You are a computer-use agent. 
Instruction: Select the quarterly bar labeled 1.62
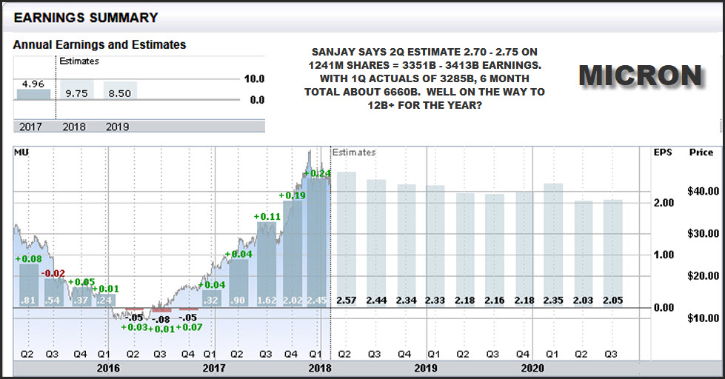267,266
